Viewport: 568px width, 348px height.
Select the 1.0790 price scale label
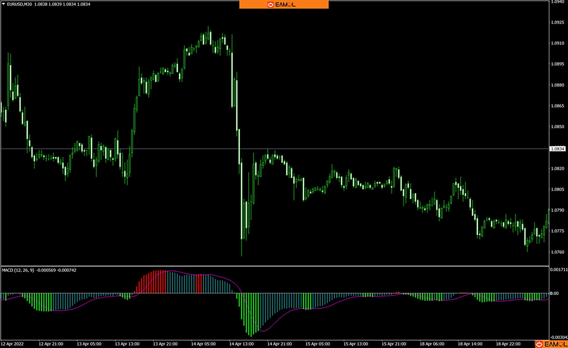pyautogui.click(x=557, y=210)
